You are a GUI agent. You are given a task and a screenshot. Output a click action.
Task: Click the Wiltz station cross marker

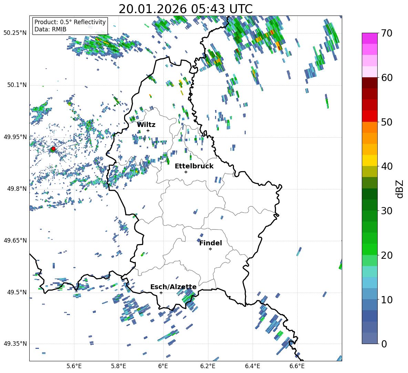(148, 130)
